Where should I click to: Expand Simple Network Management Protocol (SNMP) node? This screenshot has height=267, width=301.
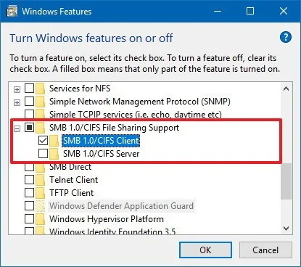pos(17,102)
